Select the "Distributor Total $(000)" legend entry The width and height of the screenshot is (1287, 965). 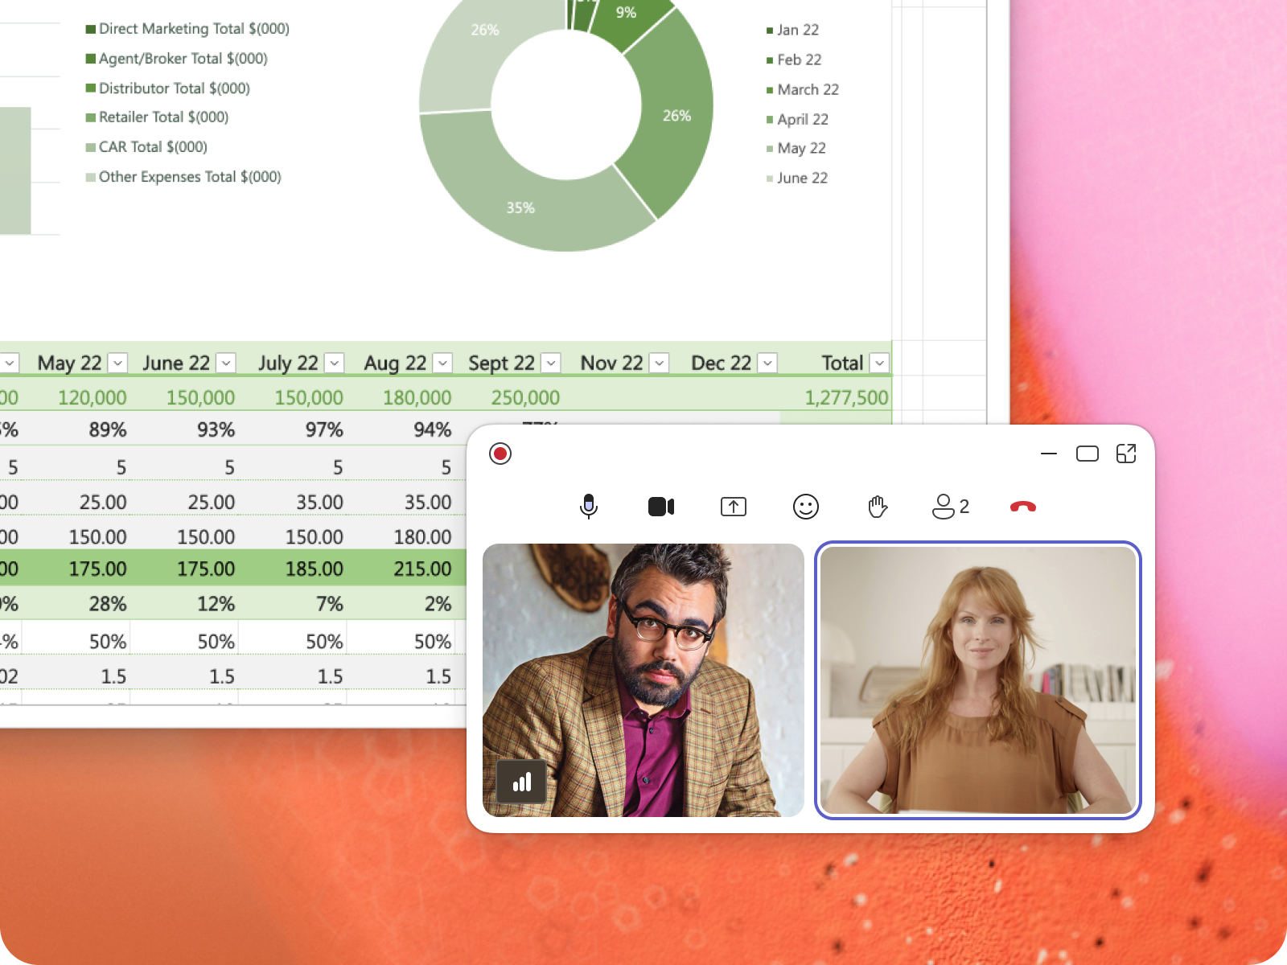click(168, 88)
